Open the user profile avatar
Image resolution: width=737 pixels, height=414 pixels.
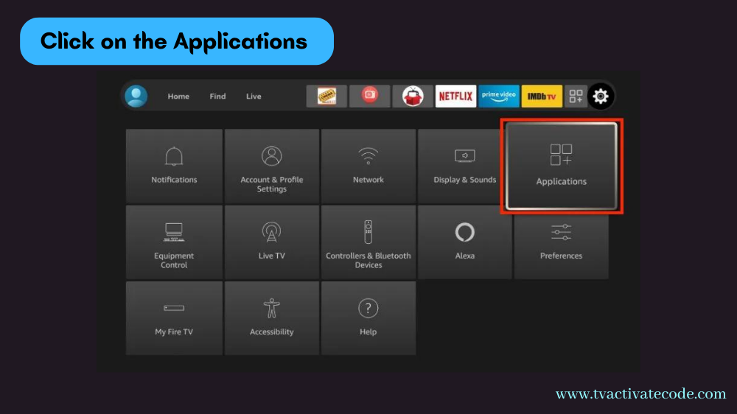click(x=136, y=96)
